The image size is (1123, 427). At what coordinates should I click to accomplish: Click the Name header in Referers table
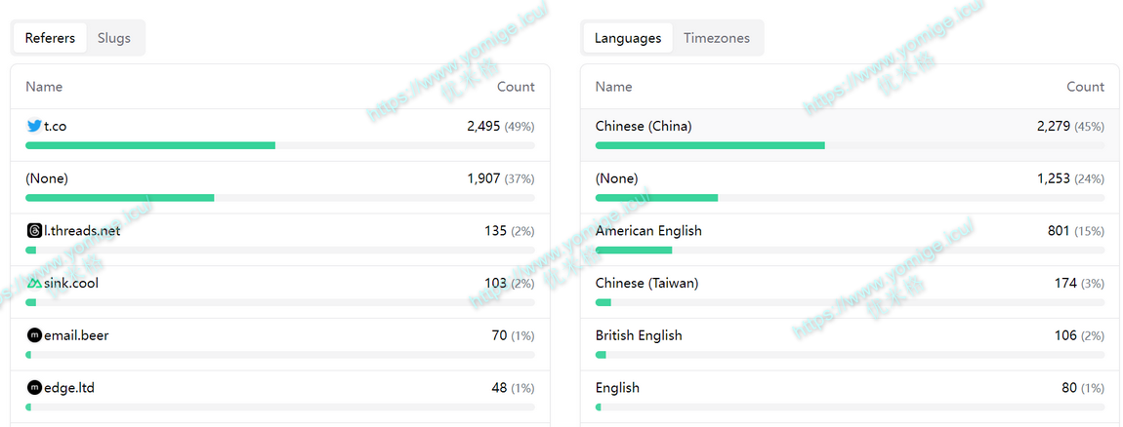[x=44, y=87]
